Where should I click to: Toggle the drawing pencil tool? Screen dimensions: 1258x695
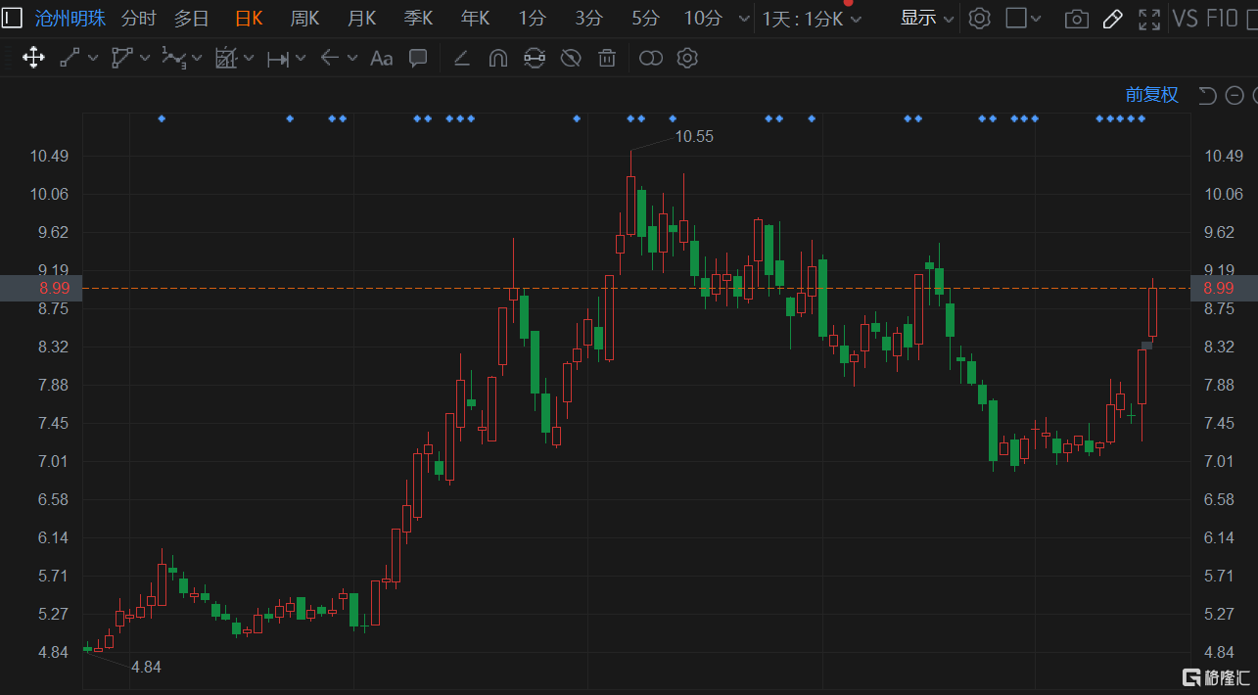[x=1113, y=18]
